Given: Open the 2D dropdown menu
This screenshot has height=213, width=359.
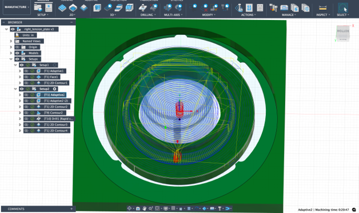Looking at the screenshot, I should click(73, 15).
